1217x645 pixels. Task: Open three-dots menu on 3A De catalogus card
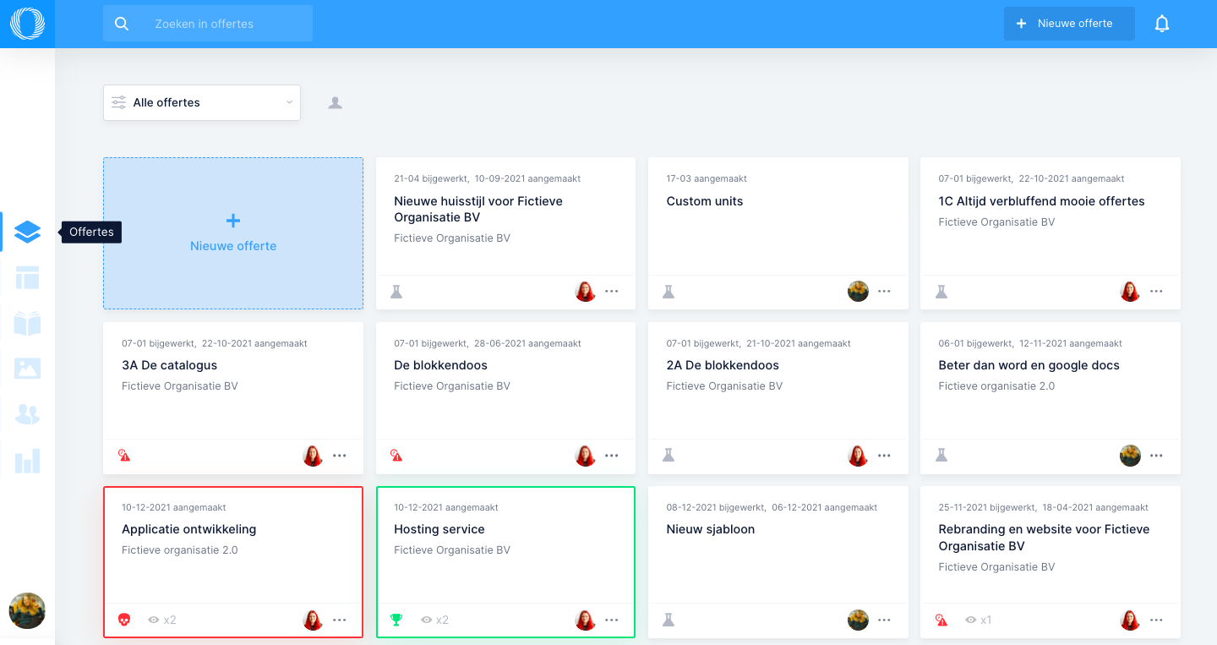click(x=340, y=456)
